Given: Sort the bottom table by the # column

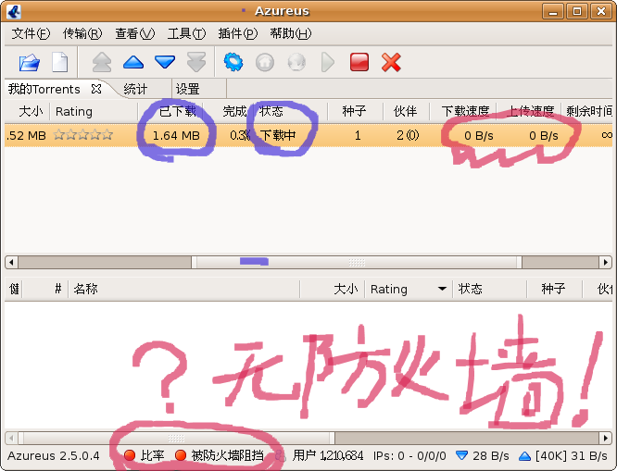Looking at the screenshot, I should coord(45,289).
